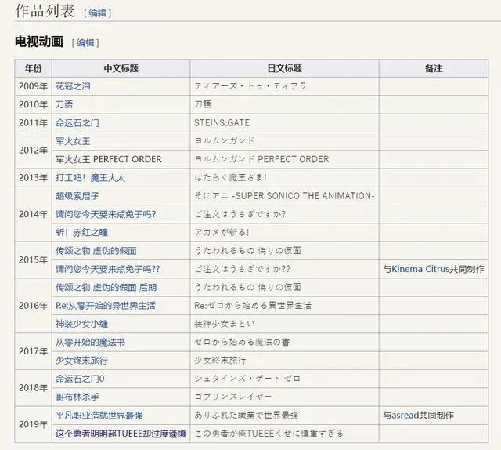Select the 军火女王 PERFECT ORDER title cell

tap(121, 159)
